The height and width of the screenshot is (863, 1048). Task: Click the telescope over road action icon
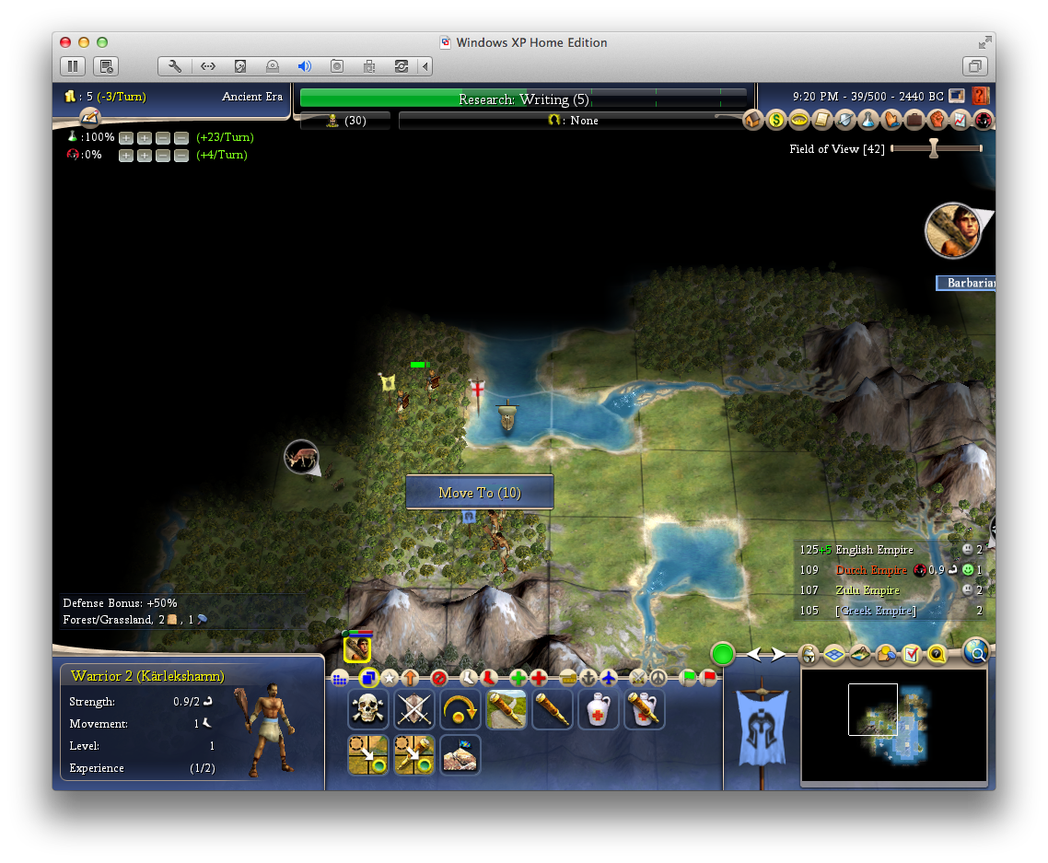pos(506,709)
